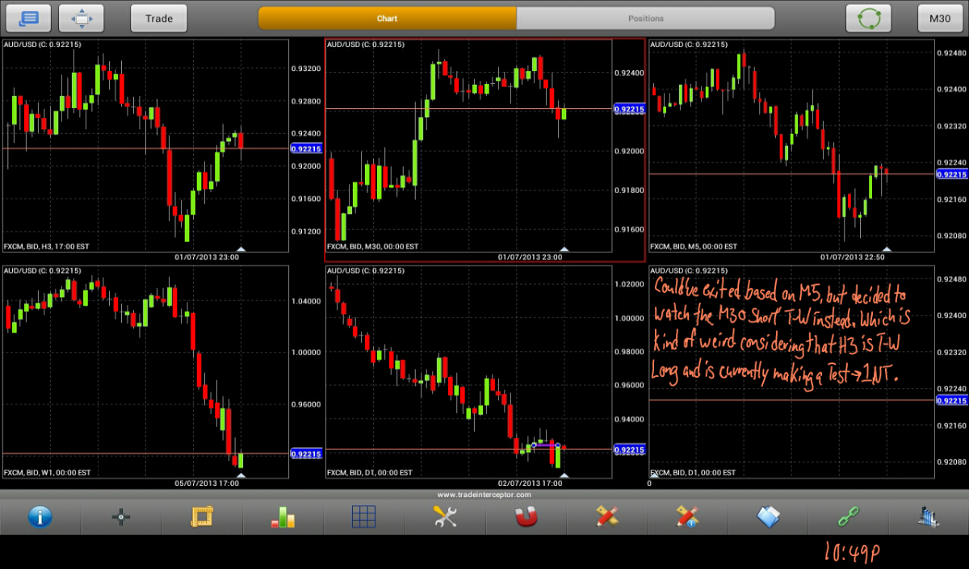Tap the green circular sync icon
The height and width of the screenshot is (569, 969).
pos(868,18)
